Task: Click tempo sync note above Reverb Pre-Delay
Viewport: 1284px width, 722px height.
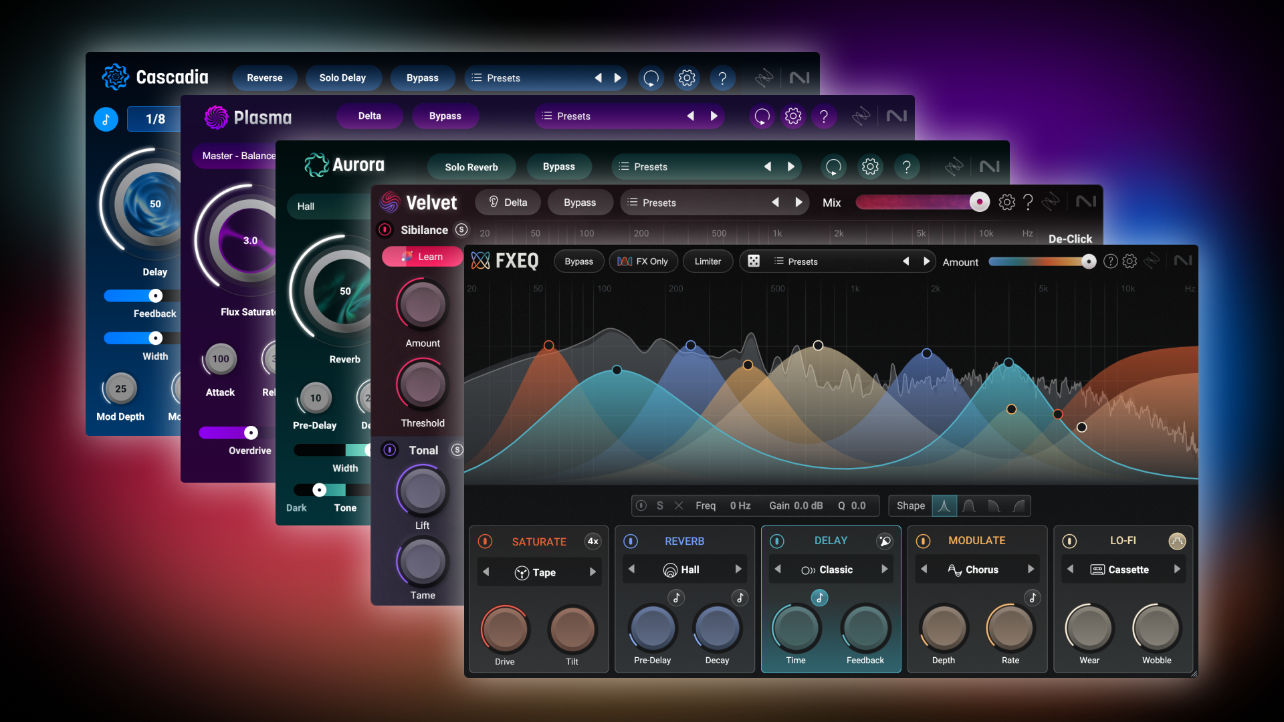Action: 676,598
